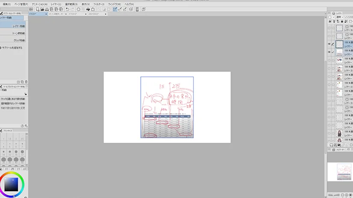The image size is (353, 198).
Task: Open CLIP STUDIO launcher icon in toolbar
Action: pos(31,9)
